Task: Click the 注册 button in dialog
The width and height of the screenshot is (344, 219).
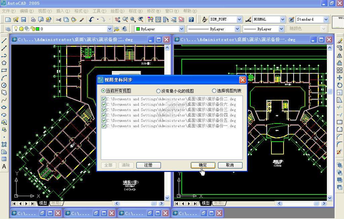Action: point(148,165)
